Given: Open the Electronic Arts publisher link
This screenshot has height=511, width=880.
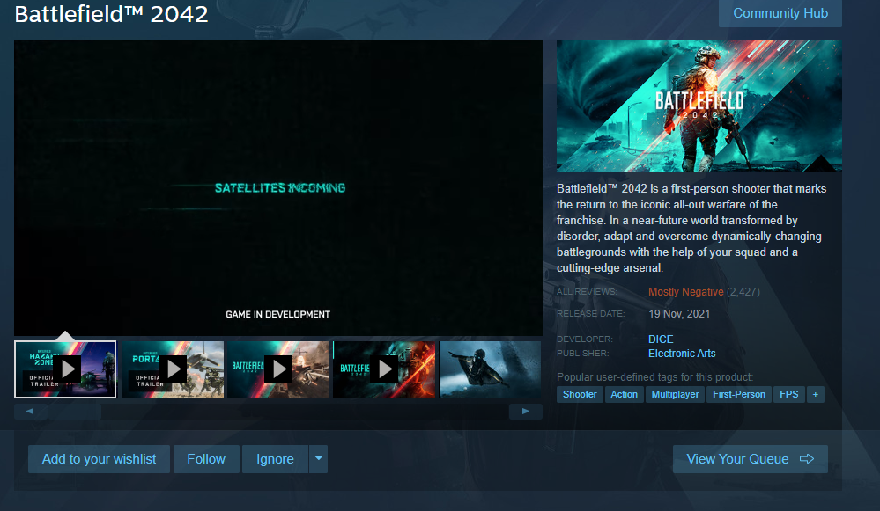Looking at the screenshot, I should (682, 354).
